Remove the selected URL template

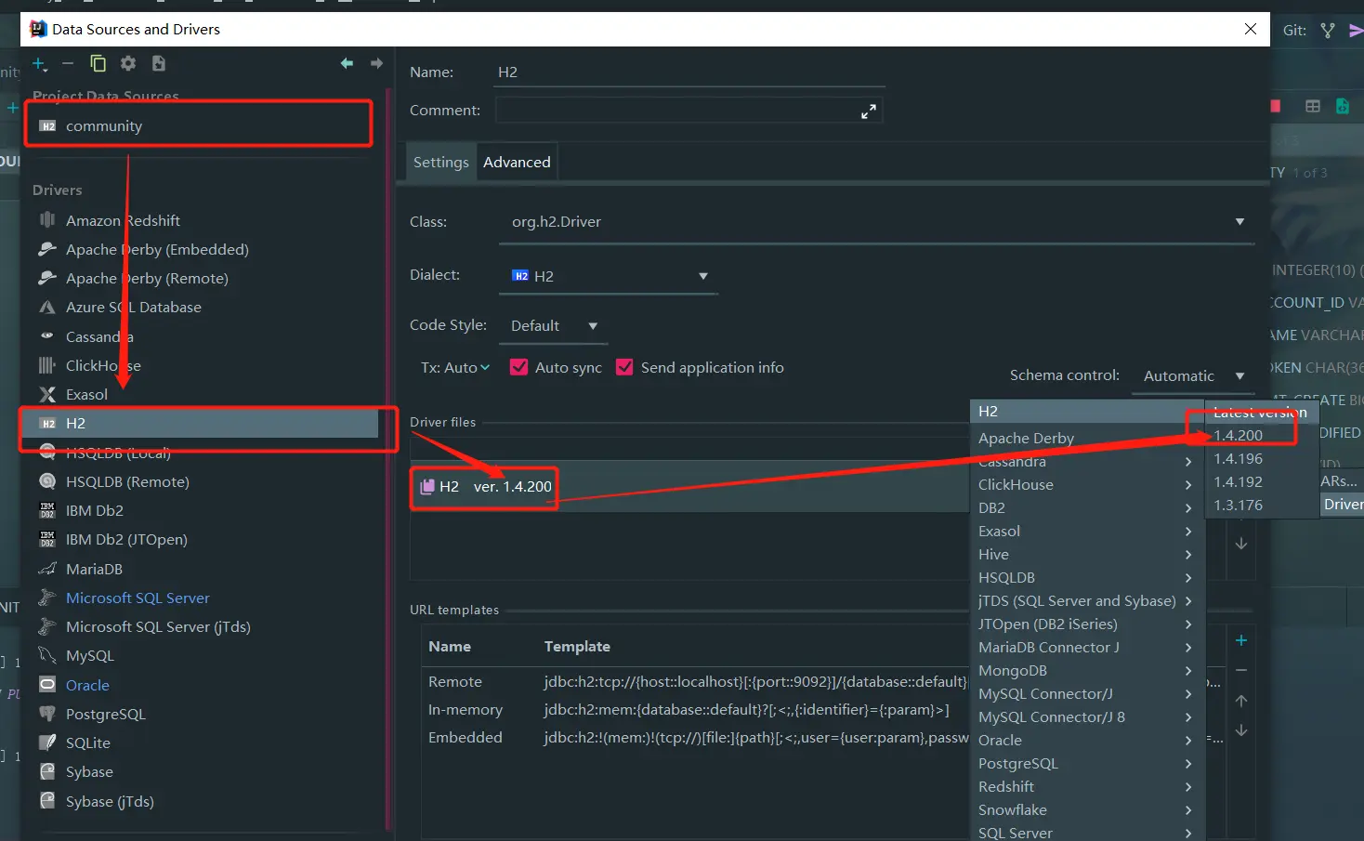(1240, 671)
